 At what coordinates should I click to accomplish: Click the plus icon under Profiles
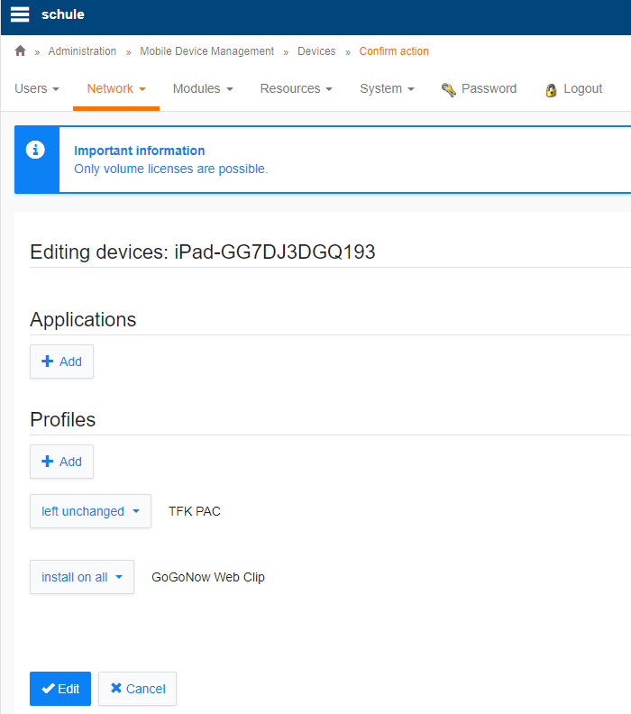(x=48, y=462)
